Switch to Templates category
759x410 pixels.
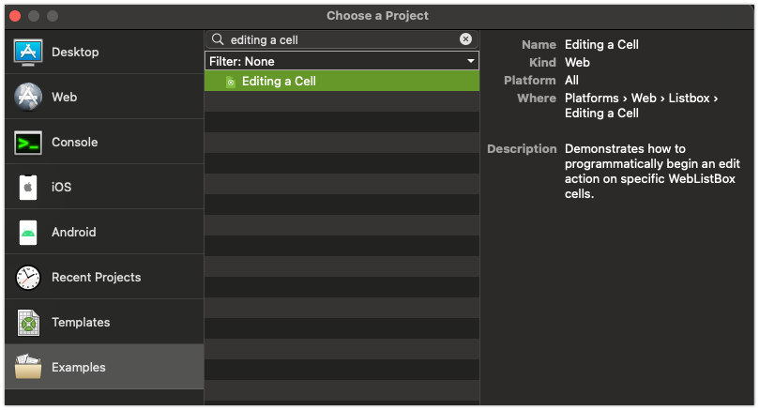tap(81, 323)
